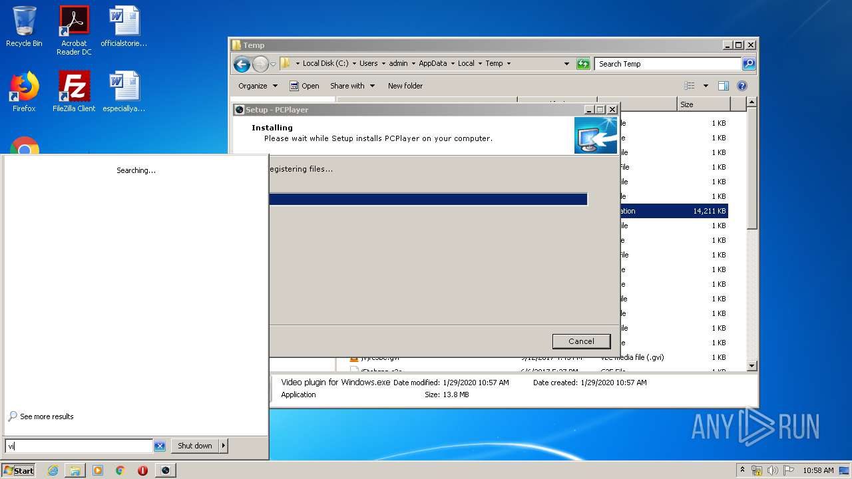Open Chrome from the taskbar
Viewport: 852px width, 479px height.
tap(120, 470)
